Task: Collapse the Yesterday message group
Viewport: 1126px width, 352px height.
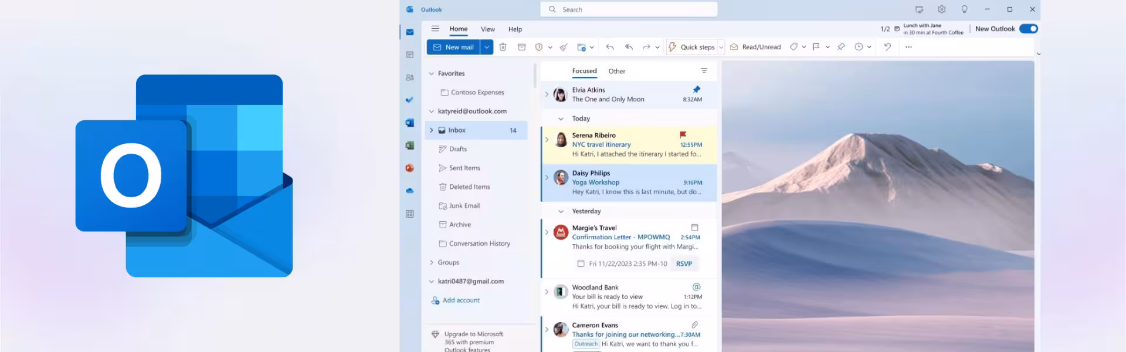Action: tap(561, 211)
